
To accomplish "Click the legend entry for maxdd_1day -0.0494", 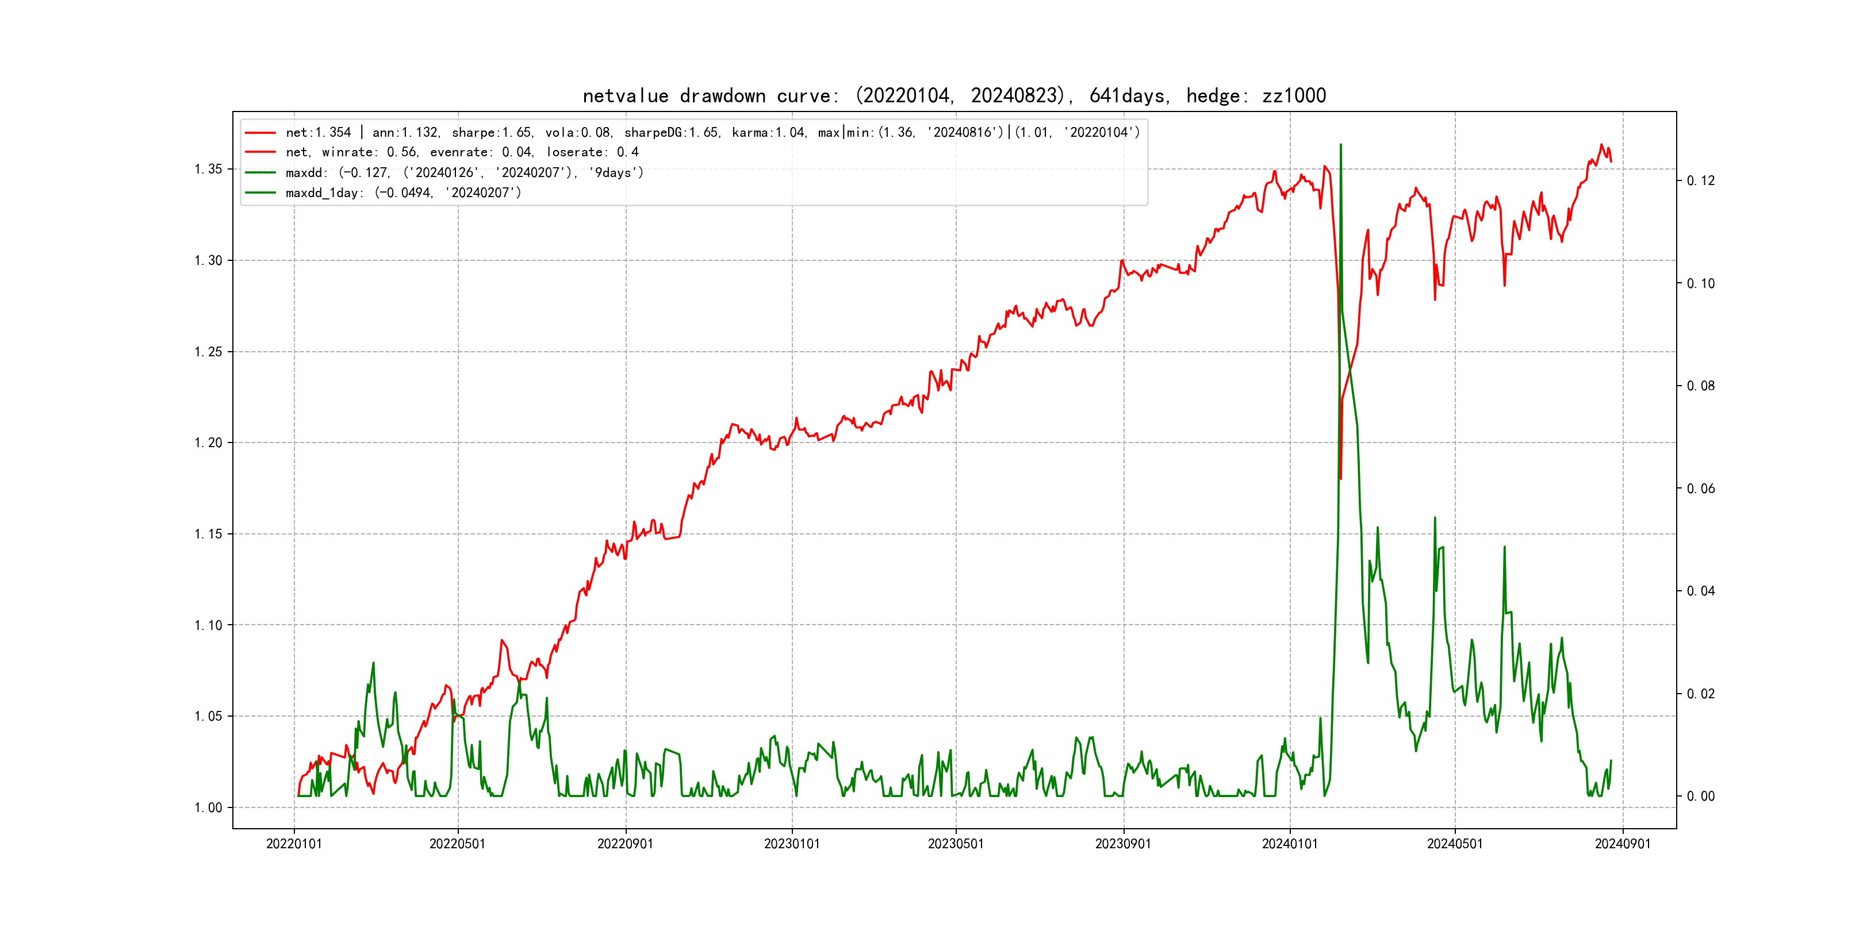I will (403, 193).
